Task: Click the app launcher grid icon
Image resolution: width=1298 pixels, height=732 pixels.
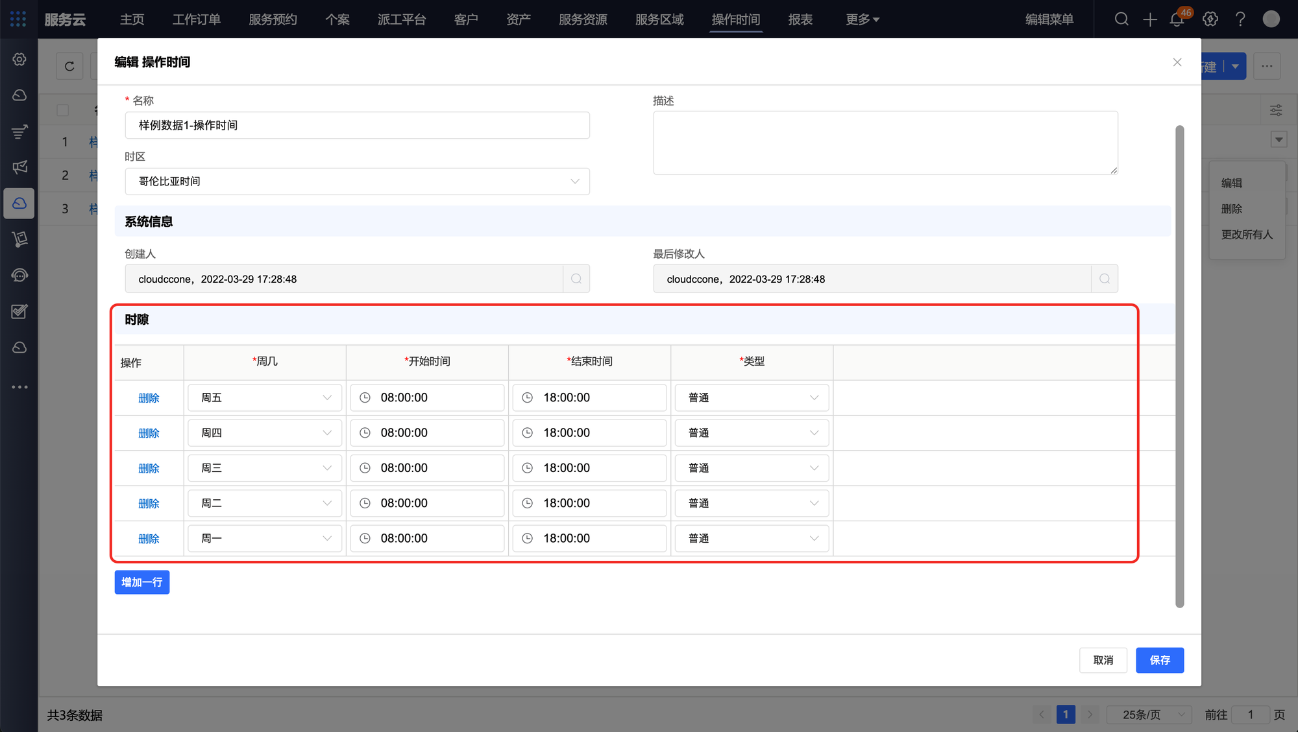Action: coord(18,19)
